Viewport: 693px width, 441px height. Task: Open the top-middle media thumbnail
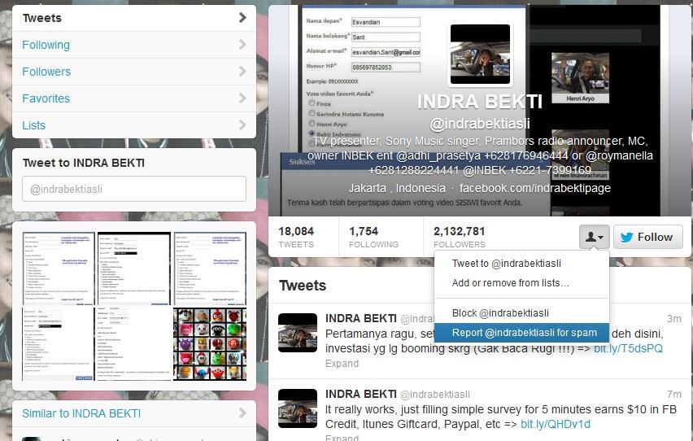click(x=134, y=268)
